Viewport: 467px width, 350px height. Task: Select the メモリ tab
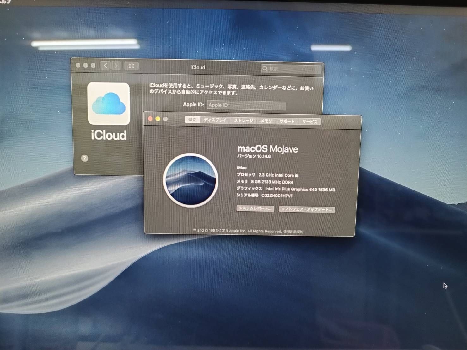[266, 121]
